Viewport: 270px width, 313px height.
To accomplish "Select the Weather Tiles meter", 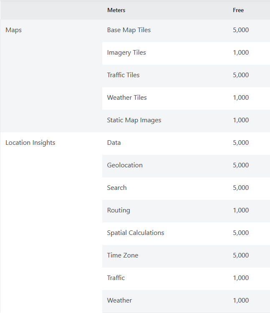I will coord(127,98).
